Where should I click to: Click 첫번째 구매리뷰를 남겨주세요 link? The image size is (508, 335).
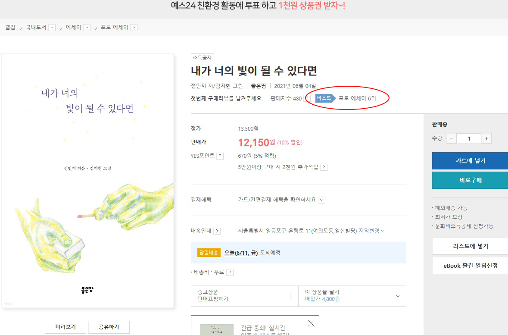(x=227, y=98)
